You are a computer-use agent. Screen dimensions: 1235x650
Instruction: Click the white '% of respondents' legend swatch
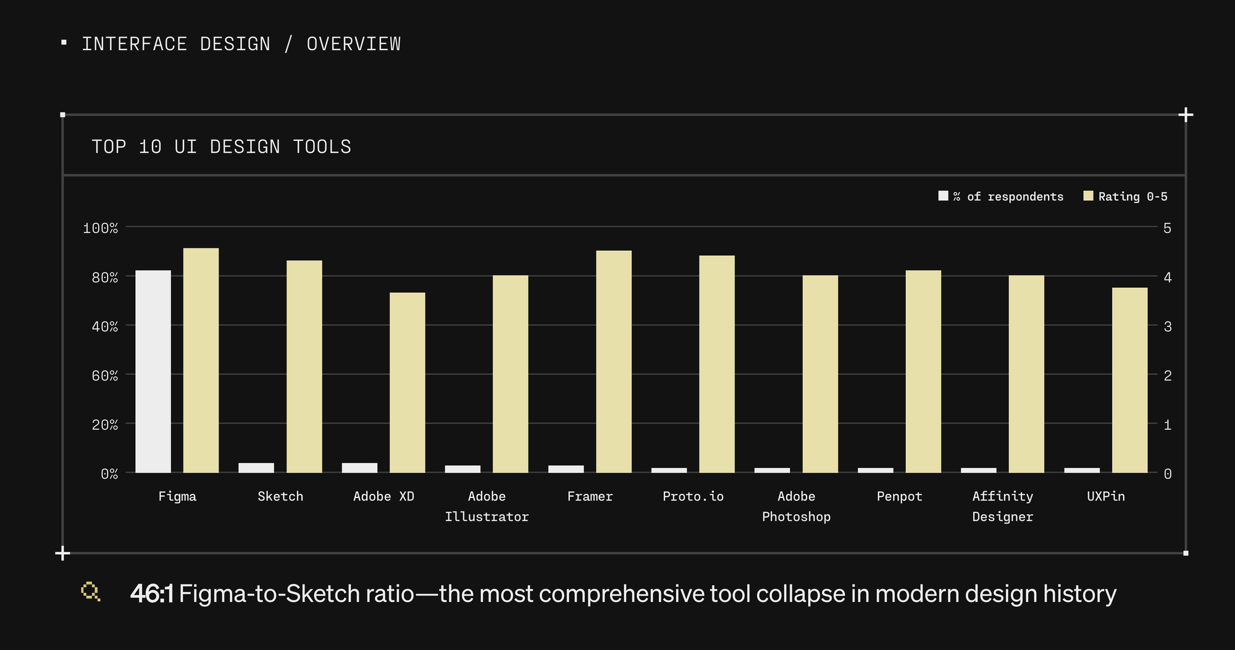tap(943, 196)
